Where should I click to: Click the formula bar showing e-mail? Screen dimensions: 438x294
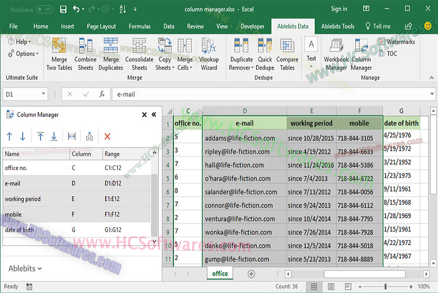coord(269,94)
